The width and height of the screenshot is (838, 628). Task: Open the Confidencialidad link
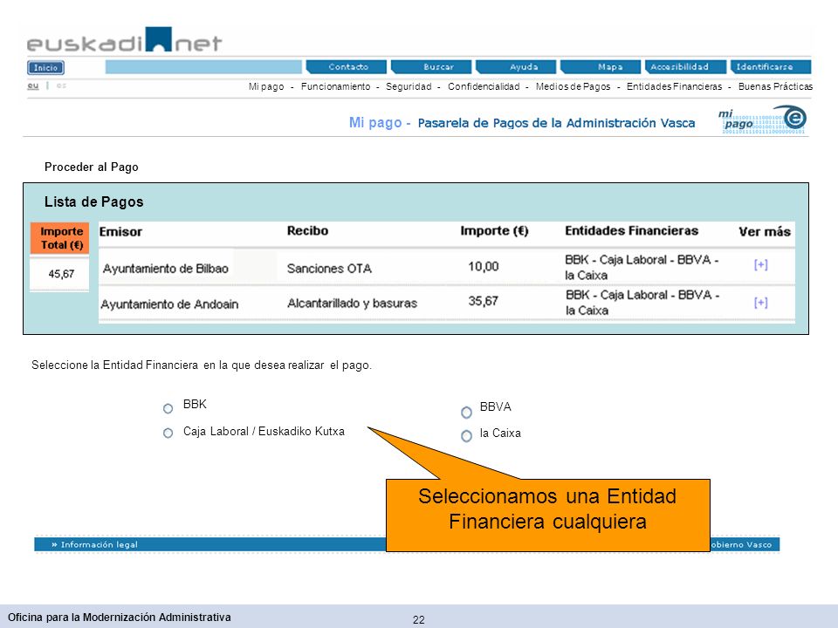[x=483, y=86]
